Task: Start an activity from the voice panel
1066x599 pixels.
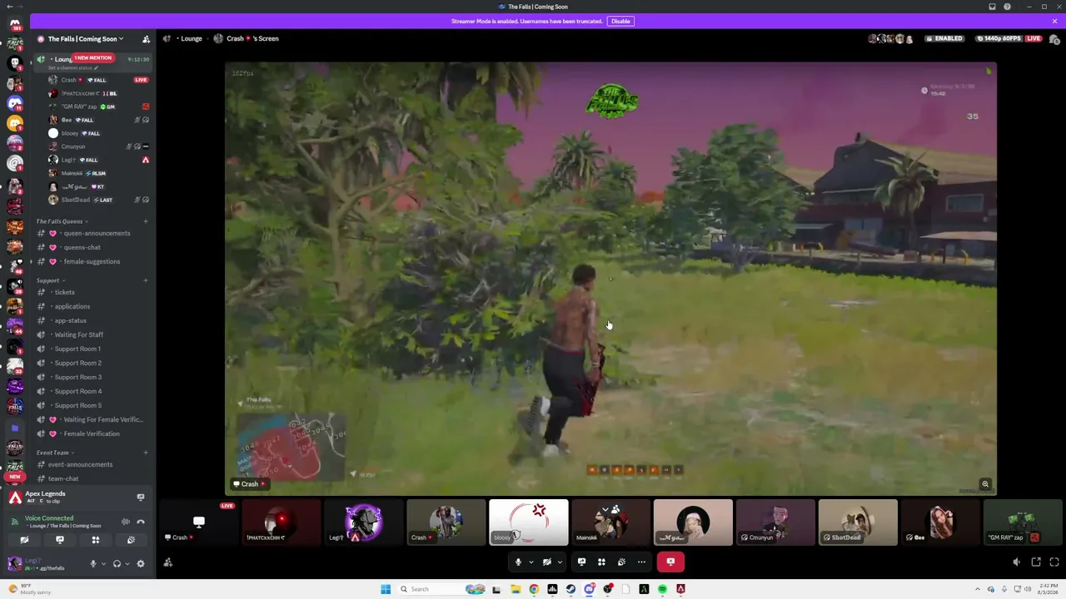Action: [x=96, y=540]
